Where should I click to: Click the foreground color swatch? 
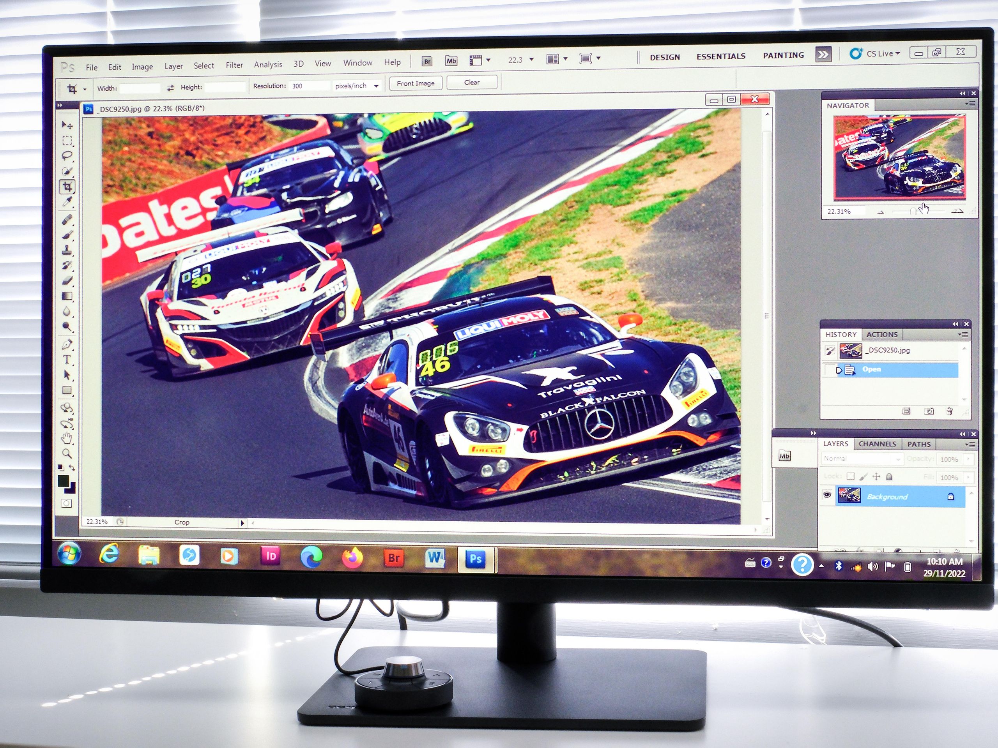64,481
